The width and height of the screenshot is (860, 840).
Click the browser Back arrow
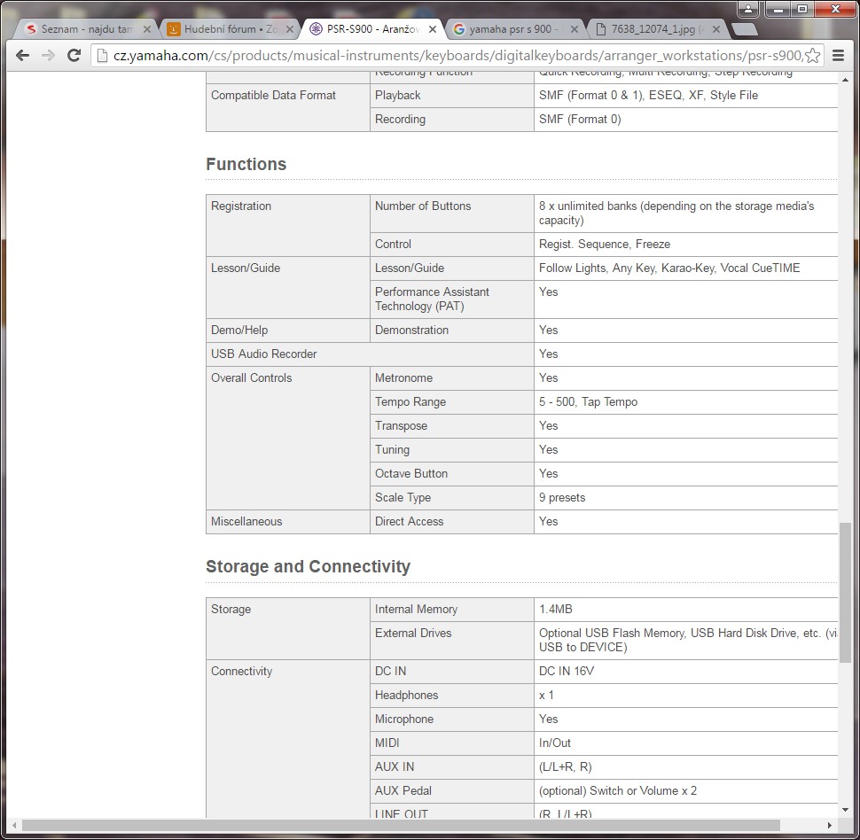click(x=23, y=56)
